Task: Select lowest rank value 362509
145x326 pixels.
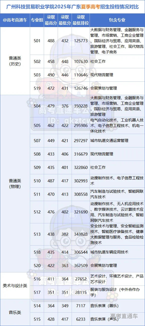Action: click(81, 265)
